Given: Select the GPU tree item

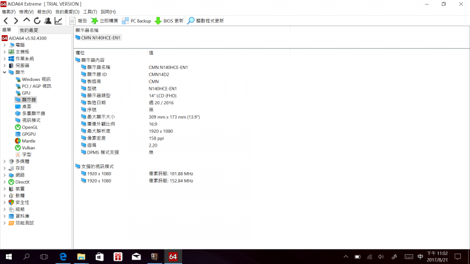Looking at the screenshot, I should (x=26, y=93).
